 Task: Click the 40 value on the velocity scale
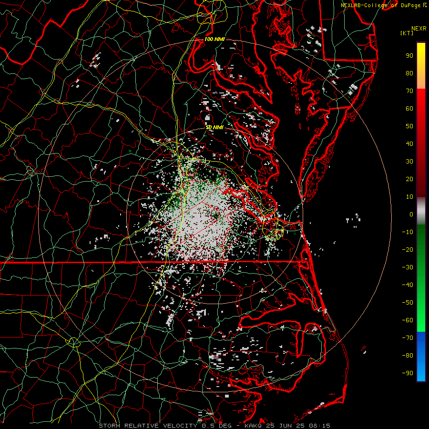coord(409,143)
